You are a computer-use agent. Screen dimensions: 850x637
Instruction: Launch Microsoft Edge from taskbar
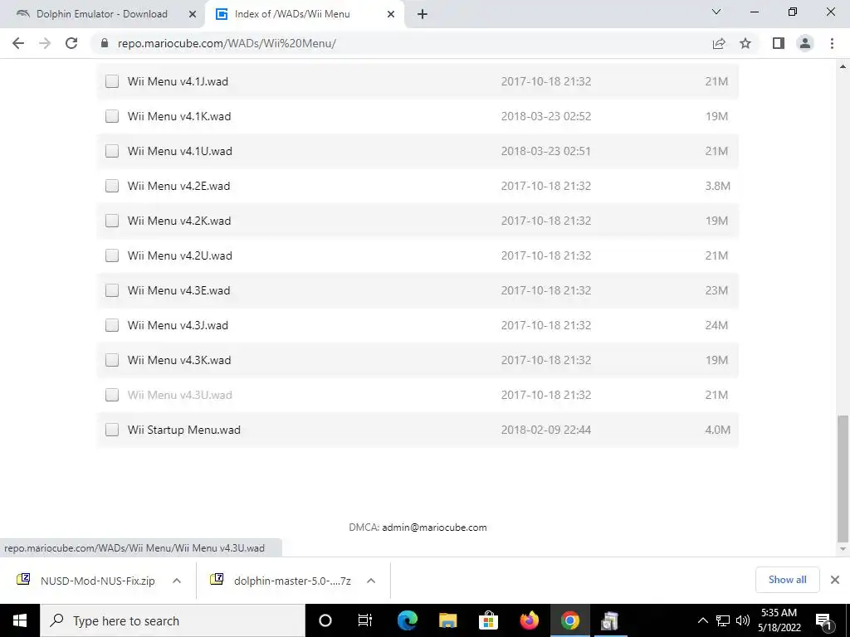pos(408,620)
